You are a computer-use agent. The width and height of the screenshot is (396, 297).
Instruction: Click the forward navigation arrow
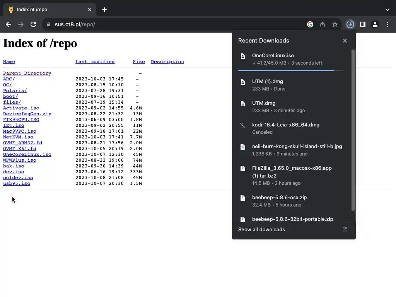pos(21,24)
